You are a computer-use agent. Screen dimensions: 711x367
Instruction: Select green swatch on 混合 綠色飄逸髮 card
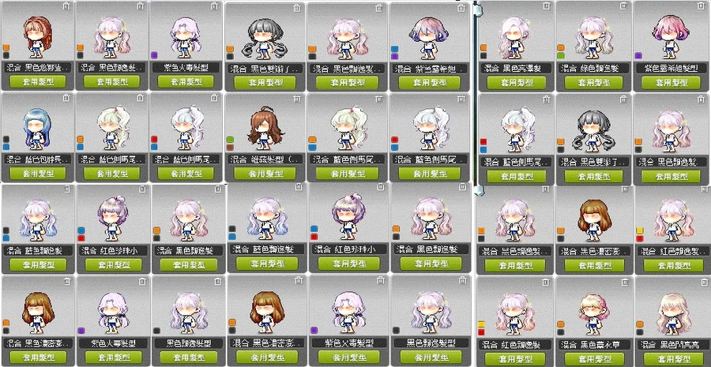[561, 56]
